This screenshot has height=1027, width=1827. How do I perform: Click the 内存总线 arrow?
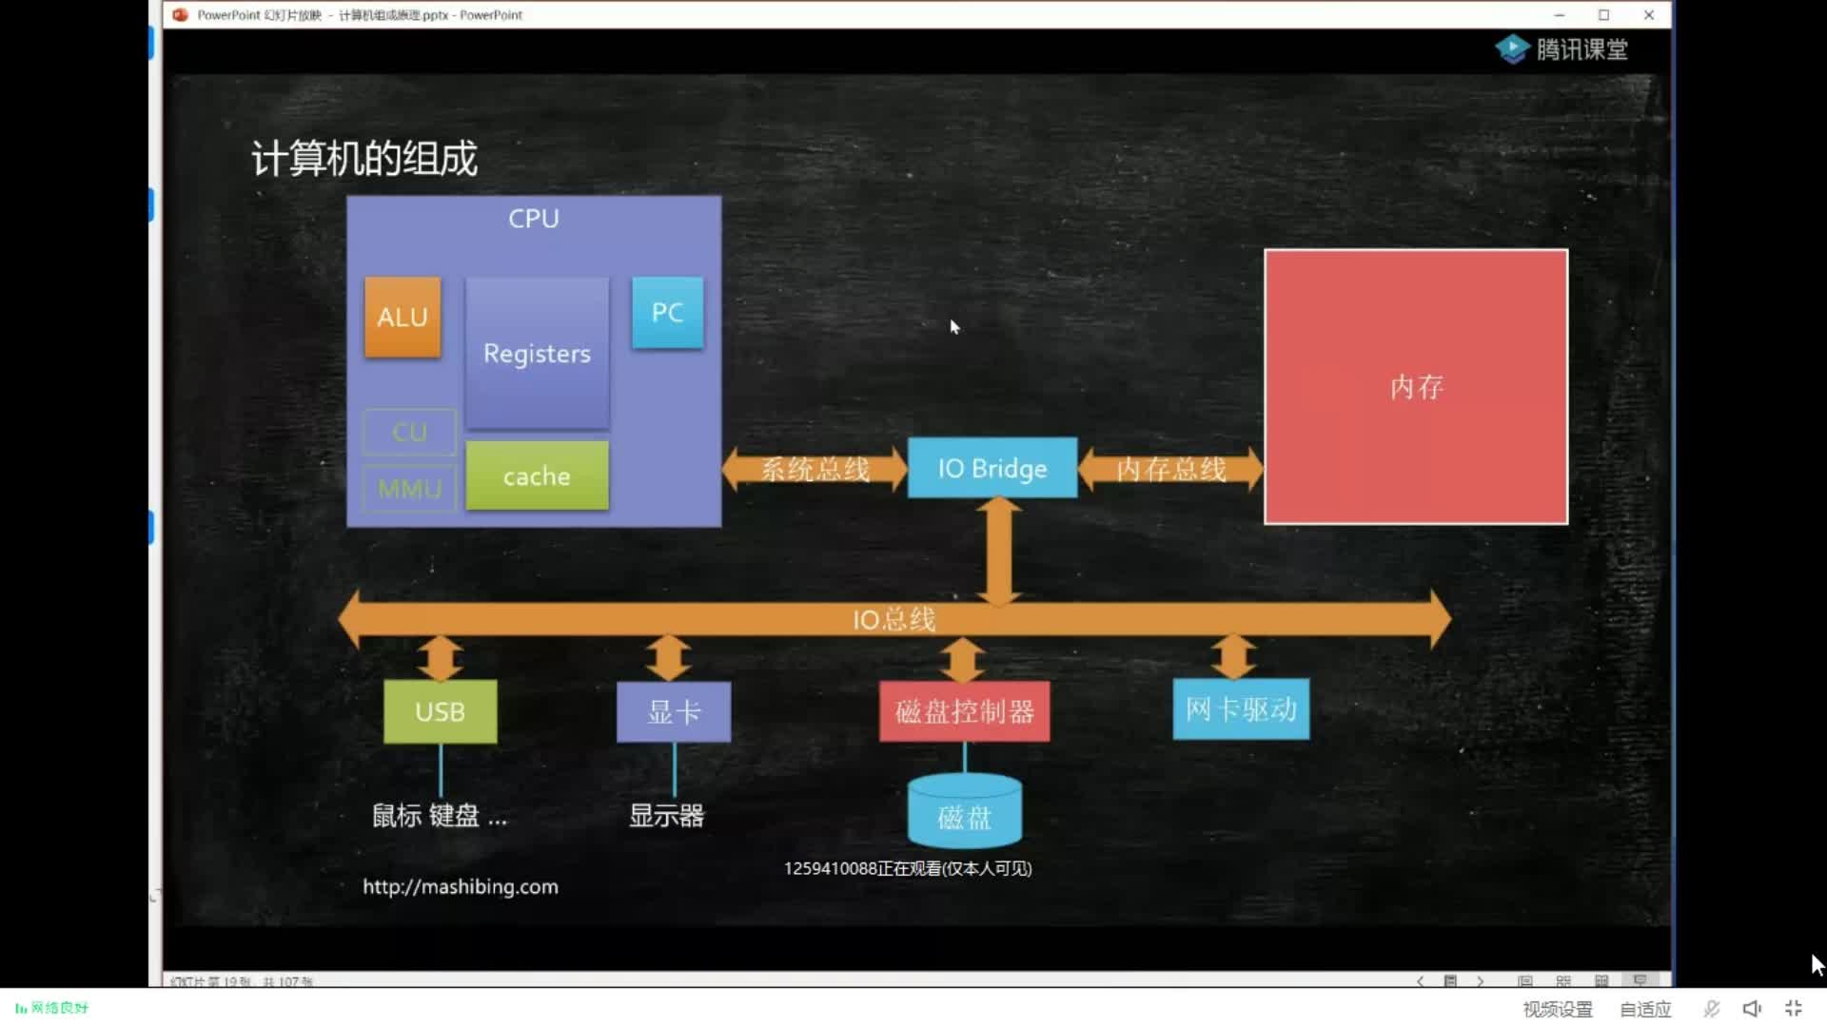1171,469
